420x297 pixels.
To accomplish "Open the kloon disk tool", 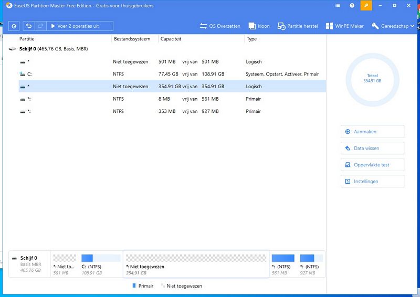I will click(x=259, y=26).
